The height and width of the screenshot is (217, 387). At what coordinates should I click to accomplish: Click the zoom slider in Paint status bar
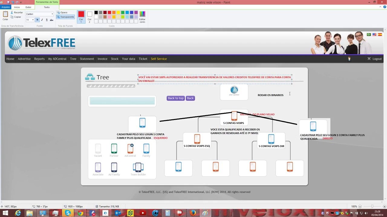372,206
